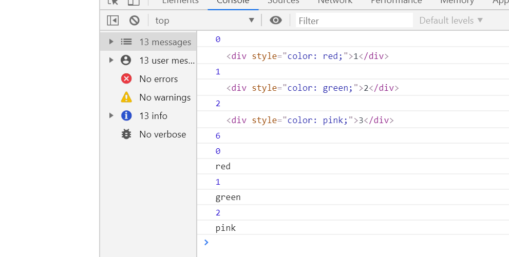Viewport: 509px width, 257px height.
Task: Select the '13 messages' sidebar label
Action: tap(165, 42)
